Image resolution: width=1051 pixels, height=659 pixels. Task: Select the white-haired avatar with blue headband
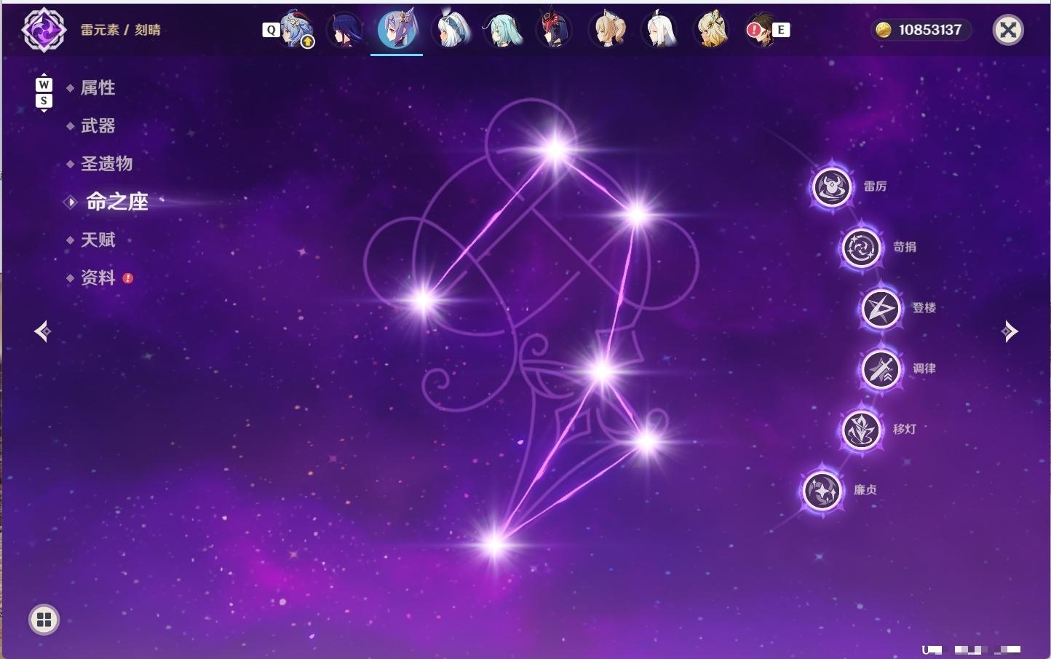click(x=451, y=30)
